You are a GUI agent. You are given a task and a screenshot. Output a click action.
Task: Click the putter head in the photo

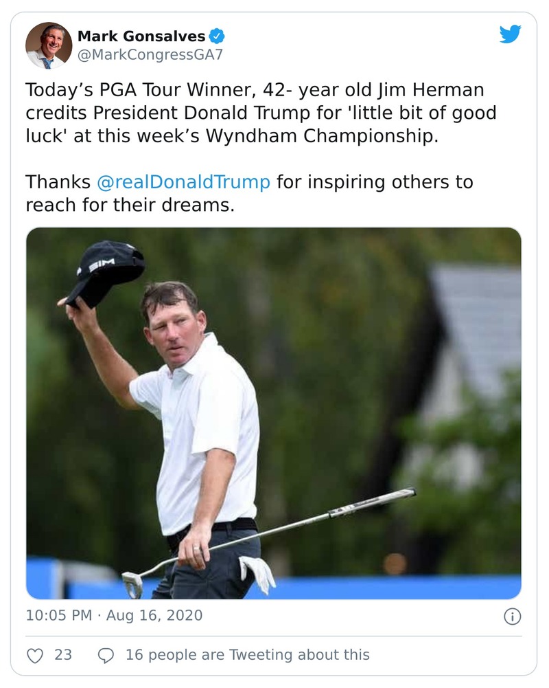point(132,583)
